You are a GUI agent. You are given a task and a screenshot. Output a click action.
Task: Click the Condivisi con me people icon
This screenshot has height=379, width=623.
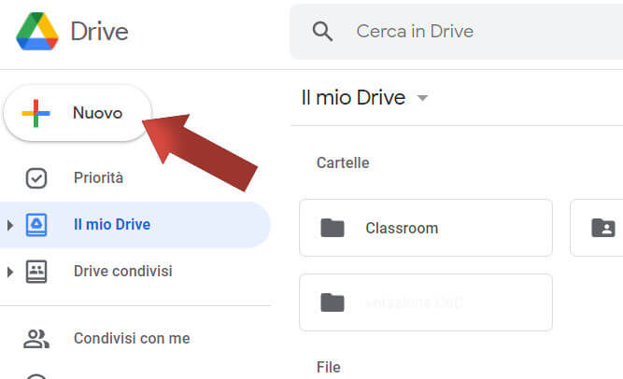click(x=36, y=339)
